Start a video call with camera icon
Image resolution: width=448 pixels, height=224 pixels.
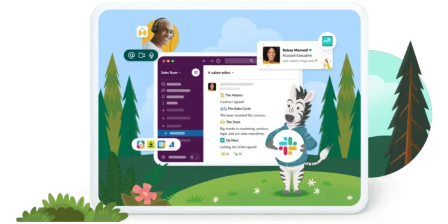(142, 56)
